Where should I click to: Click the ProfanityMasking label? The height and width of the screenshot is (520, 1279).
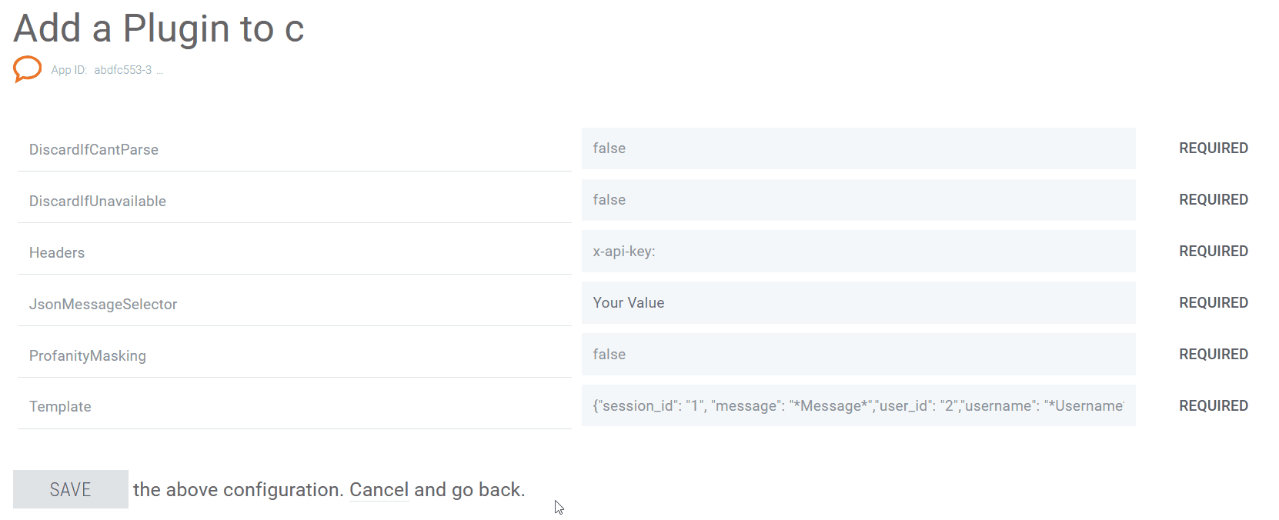click(88, 356)
